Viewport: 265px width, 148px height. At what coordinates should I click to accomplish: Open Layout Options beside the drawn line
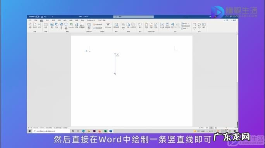click(117, 55)
